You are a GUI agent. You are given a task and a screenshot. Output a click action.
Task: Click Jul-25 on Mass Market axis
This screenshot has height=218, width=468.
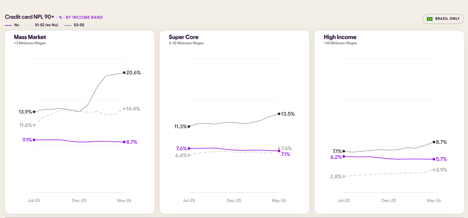tap(34, 200)
